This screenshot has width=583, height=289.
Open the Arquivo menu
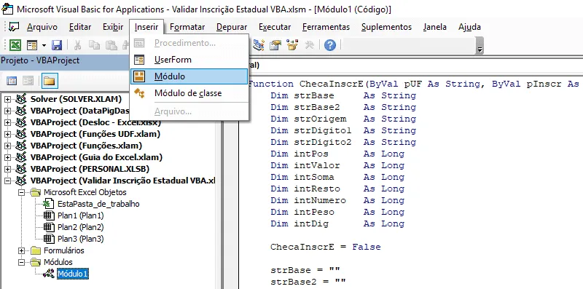pyautogui.click(x=42, y=27)
